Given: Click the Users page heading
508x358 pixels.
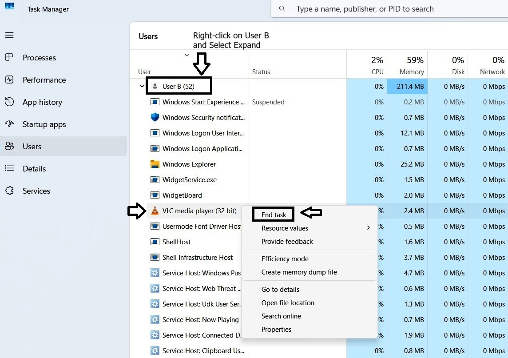Looking at the screenshot, I should pos(148,36).
